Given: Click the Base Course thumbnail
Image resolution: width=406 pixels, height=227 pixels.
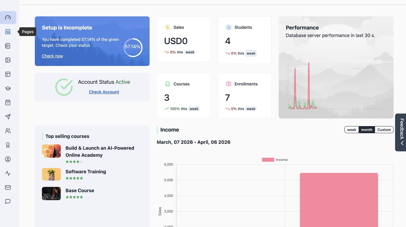Looking at the screenshot, I should [51, 193].
